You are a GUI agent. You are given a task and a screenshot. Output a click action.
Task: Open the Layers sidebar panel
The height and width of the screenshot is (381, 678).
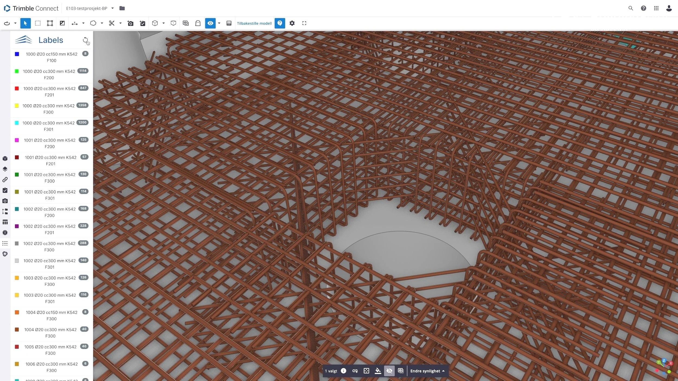(5, 169)
